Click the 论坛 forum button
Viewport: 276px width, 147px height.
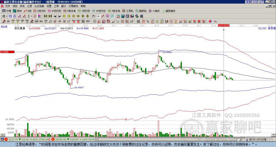click(255, 2)
